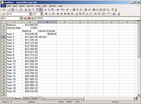
Task: Open Find & Replace binoculars icon
Action: point(94,10)
